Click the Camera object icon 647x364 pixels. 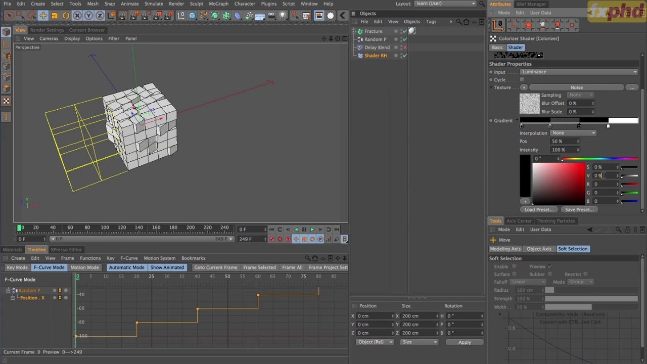click(x=272, y=16)
